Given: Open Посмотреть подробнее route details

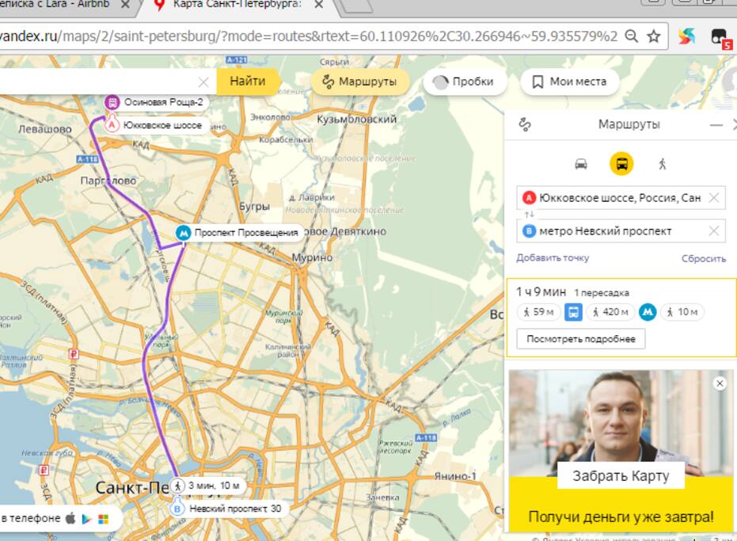Looking at the screenshot, I should coord(581,339).
